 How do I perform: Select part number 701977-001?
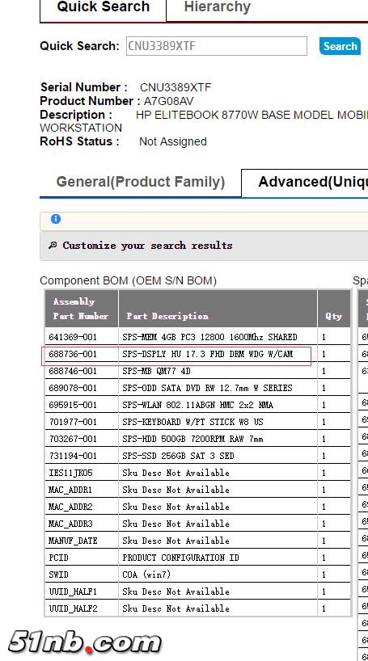73,422
